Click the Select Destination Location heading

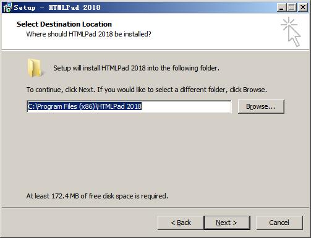(64, 24)
